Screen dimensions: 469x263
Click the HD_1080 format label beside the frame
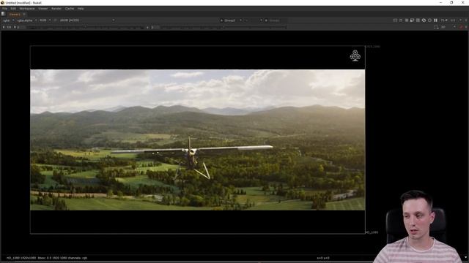[x=372, y=232]
